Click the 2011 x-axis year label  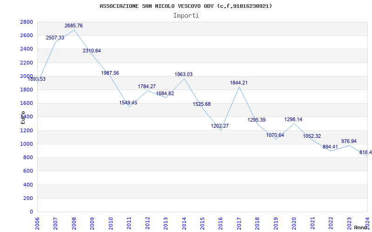129,224
